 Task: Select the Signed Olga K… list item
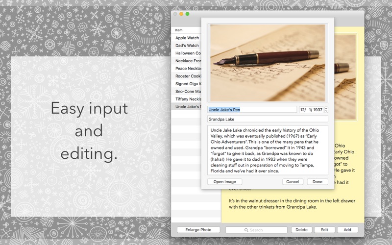point(186,84)
